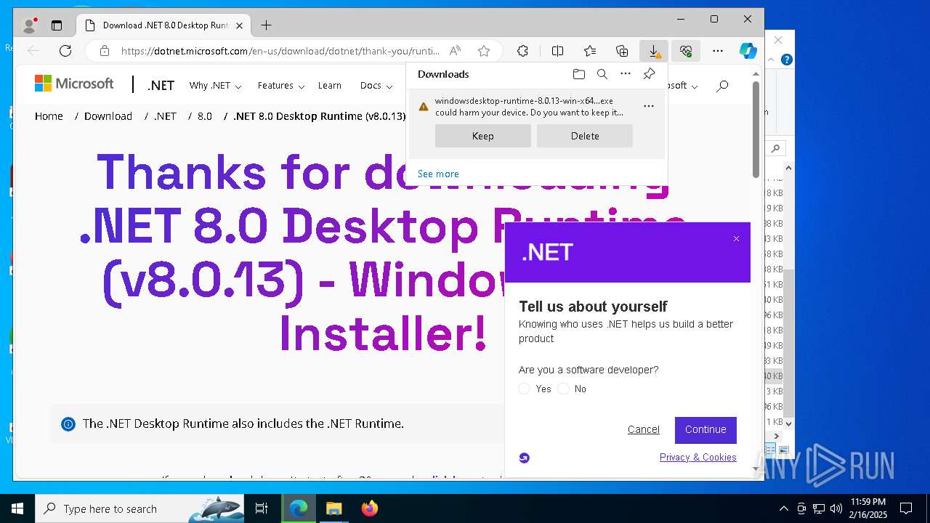Open the Learn nav item
Screen dimensions: 930x523
[330, 86]
